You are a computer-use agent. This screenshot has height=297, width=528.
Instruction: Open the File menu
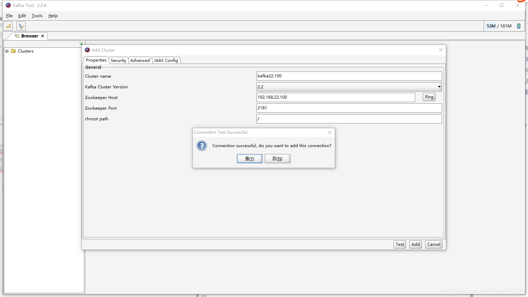9,16
